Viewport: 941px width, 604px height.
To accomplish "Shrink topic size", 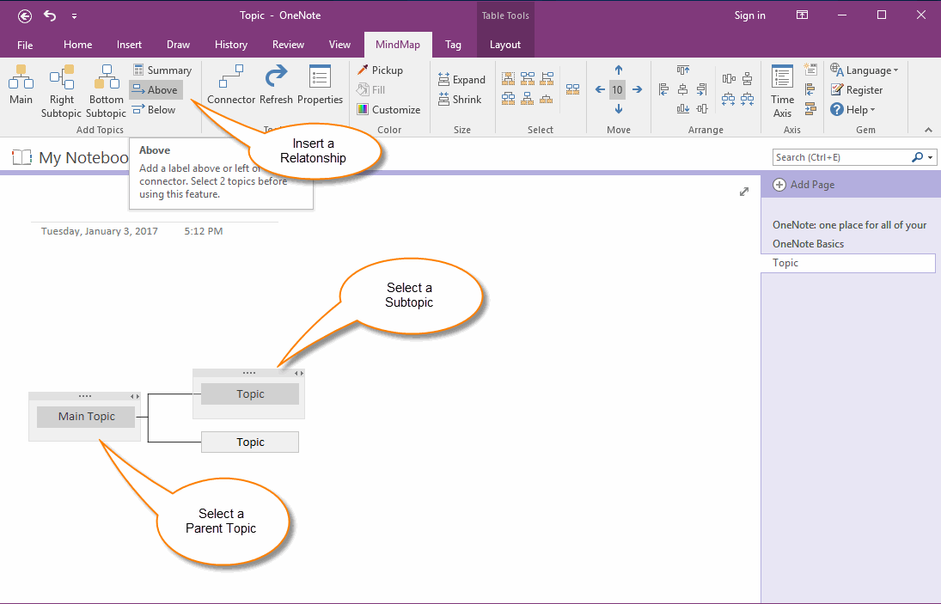I will [460, 100].
